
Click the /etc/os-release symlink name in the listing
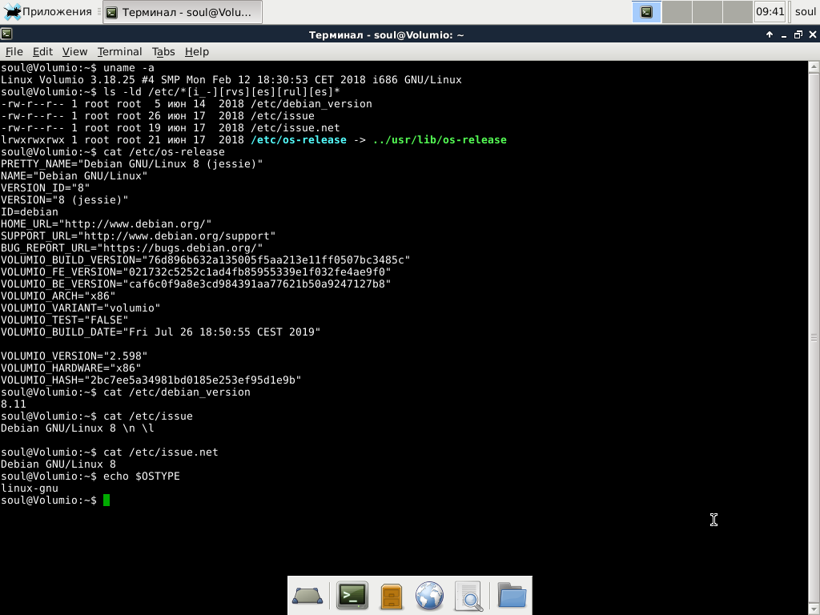tap(299, 139)
